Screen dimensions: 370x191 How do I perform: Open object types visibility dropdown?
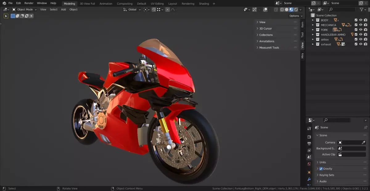coord(247,10)
